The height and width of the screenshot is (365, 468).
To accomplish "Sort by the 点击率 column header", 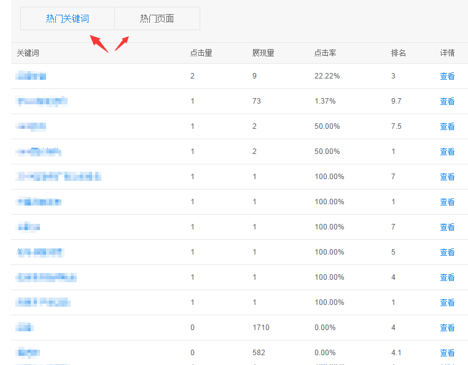I will point(325,53).
